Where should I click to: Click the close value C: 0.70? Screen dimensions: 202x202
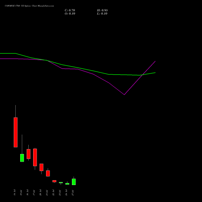(x=70, y=11)
